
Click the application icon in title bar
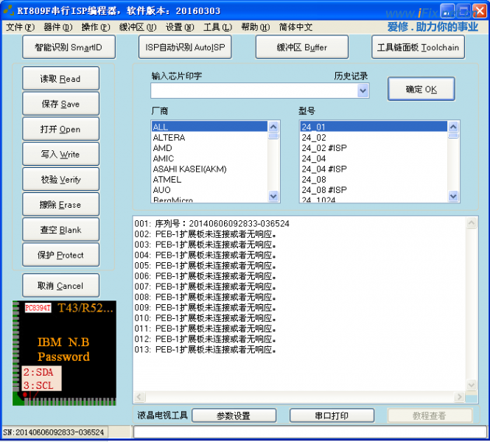(8, 10)
